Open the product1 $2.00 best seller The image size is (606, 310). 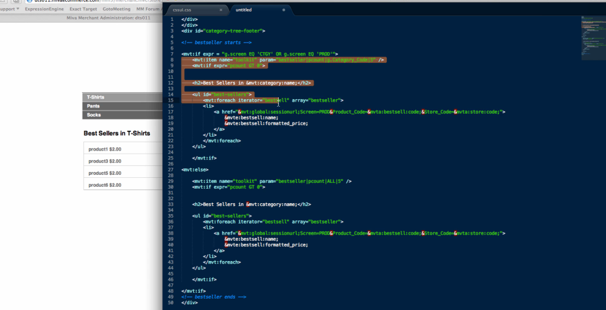(105, 149)
